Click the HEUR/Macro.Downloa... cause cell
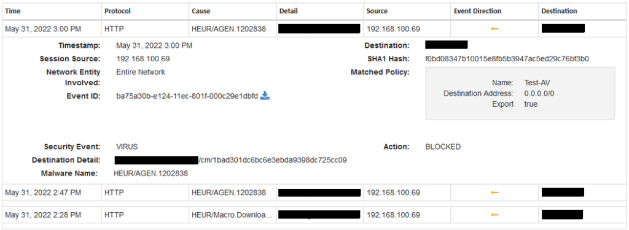Image resolution: width=629 pixels, height=230 pixels. pyautogui.click(x=232, y=215)
